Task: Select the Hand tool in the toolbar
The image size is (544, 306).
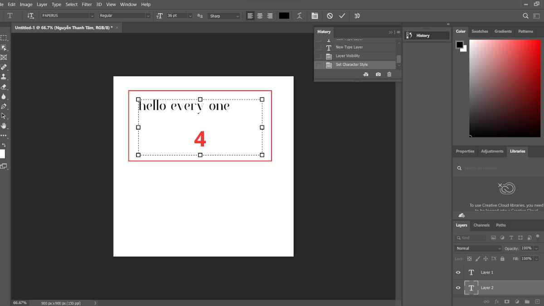Action: (5, 126)
